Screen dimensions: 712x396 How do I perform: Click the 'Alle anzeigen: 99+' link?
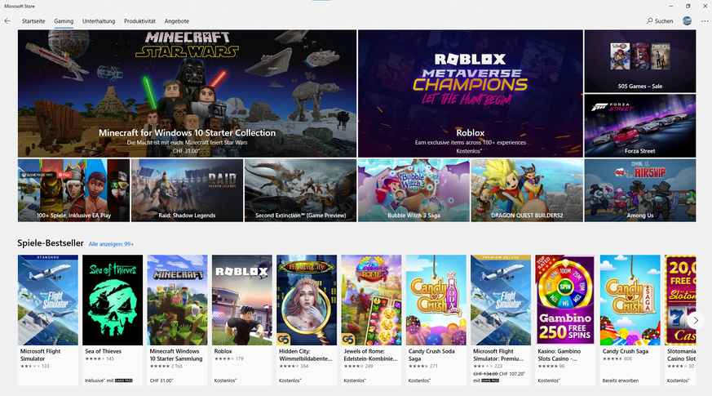click(111, 244)
